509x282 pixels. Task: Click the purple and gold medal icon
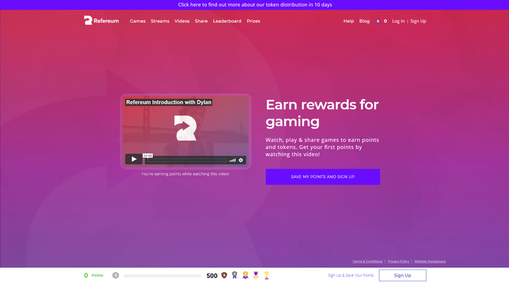(x=256, y=275)
